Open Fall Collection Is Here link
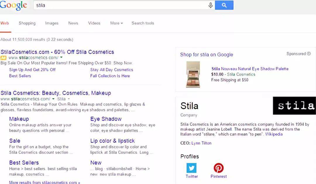Viewport: 316px width, 184px height. (110, 76)
